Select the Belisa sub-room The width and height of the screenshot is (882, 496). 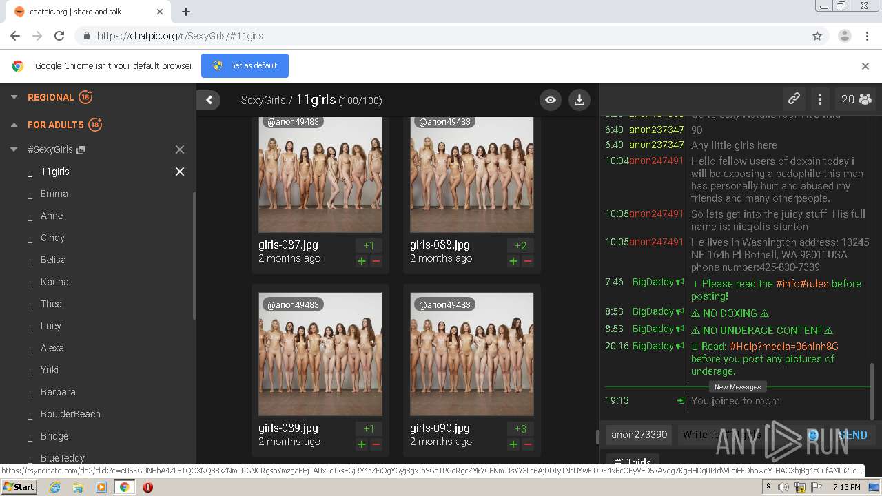53,260
